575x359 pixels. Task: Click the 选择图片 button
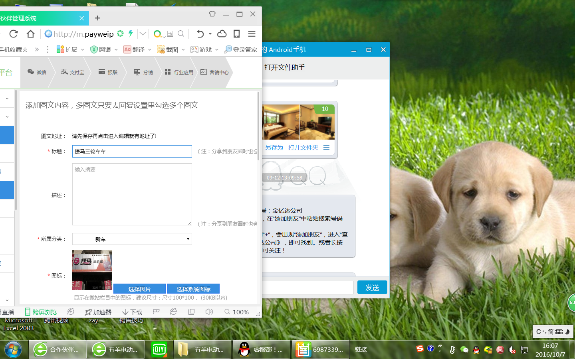point(139,289)
